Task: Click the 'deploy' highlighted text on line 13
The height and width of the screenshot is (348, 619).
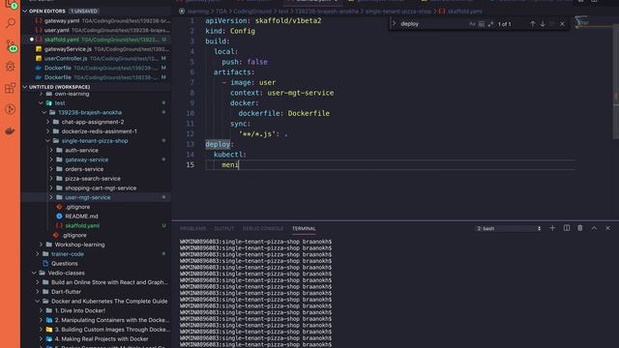Action: 218,144
